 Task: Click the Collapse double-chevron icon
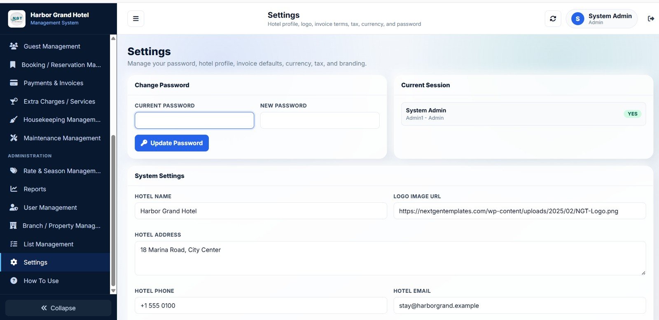(x=44, y=308)
